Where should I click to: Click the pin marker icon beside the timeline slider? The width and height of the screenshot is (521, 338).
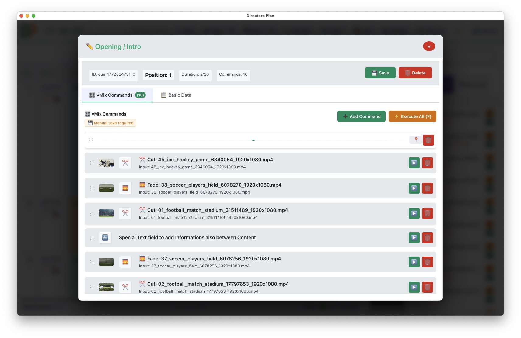pyautogui.click(x=415, y=140)
